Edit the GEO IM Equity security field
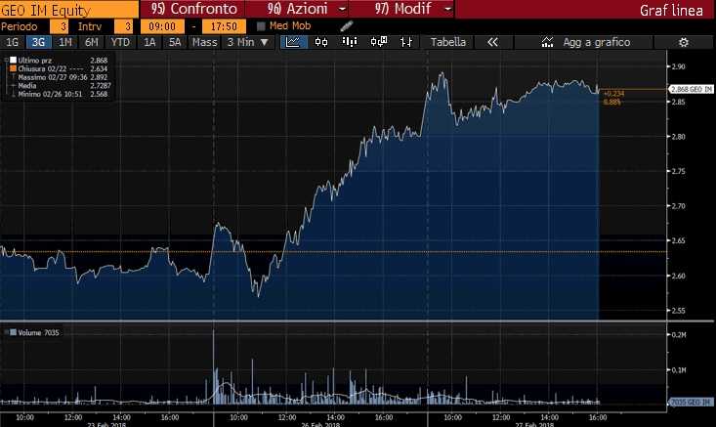 (69, 9)
